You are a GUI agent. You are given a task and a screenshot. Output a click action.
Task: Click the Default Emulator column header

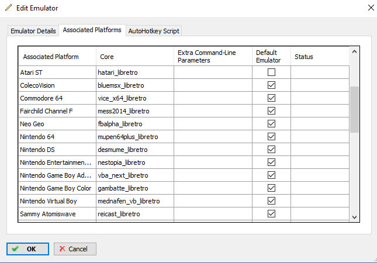[271, 57]
